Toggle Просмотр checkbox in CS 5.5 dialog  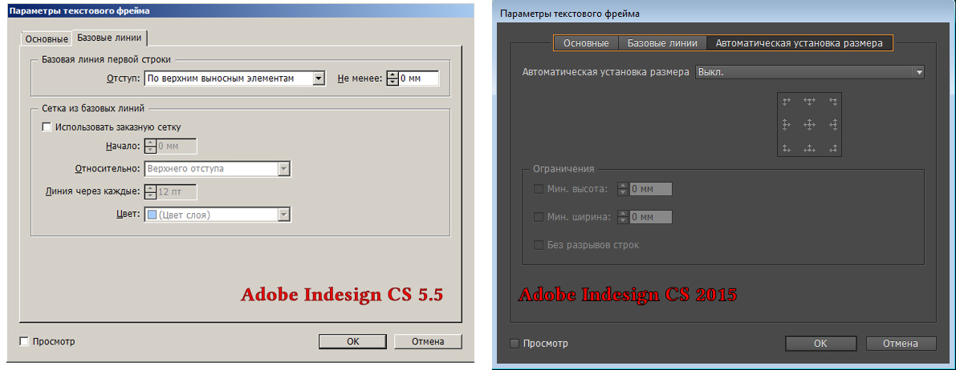coord(24,341)
